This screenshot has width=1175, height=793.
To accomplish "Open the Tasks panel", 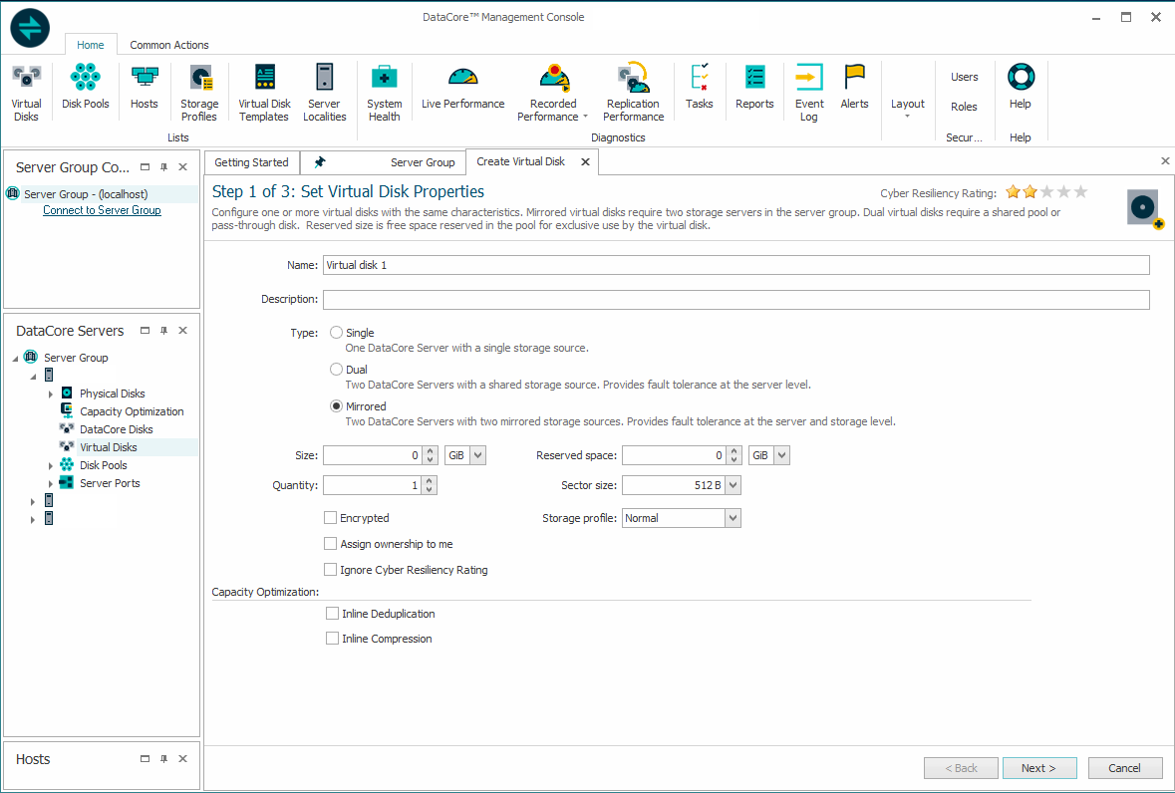I will (x=700, y=87).
